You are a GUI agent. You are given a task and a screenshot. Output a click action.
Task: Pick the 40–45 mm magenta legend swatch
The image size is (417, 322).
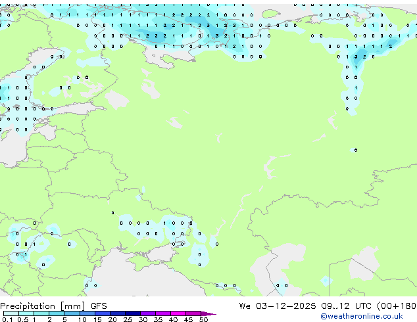coord(178,313)
